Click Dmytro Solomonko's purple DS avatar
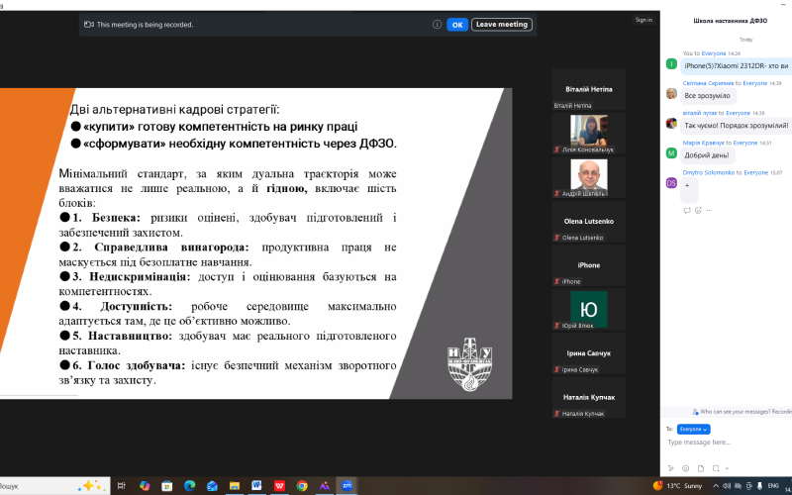Viewport: 792px width, 495px height. coord(671,183)
